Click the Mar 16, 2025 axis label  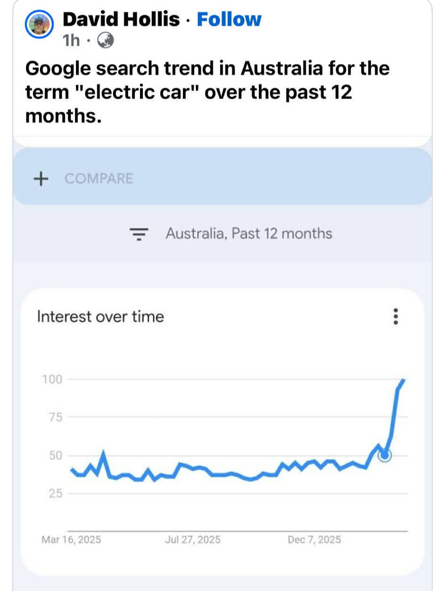71,540
